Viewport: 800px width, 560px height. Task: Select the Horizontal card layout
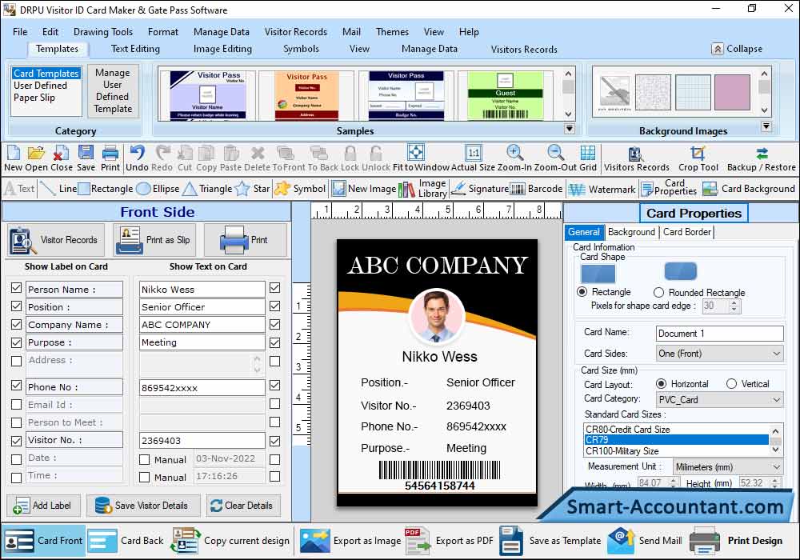pyautogui.click(x=662, y=383)
